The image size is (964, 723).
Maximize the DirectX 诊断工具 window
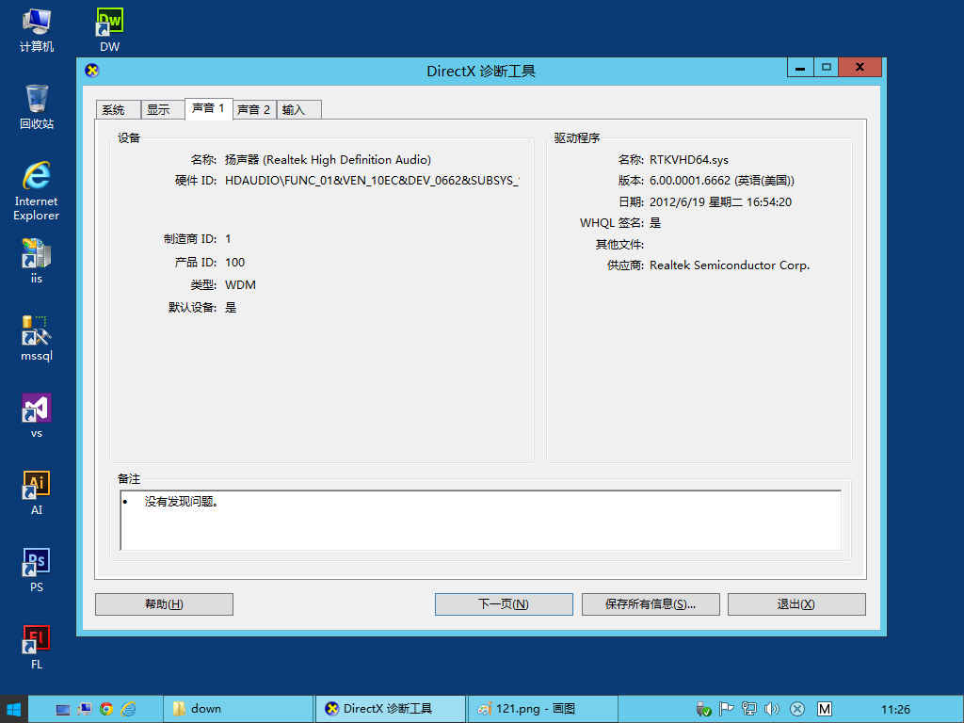tap(827, 67)
